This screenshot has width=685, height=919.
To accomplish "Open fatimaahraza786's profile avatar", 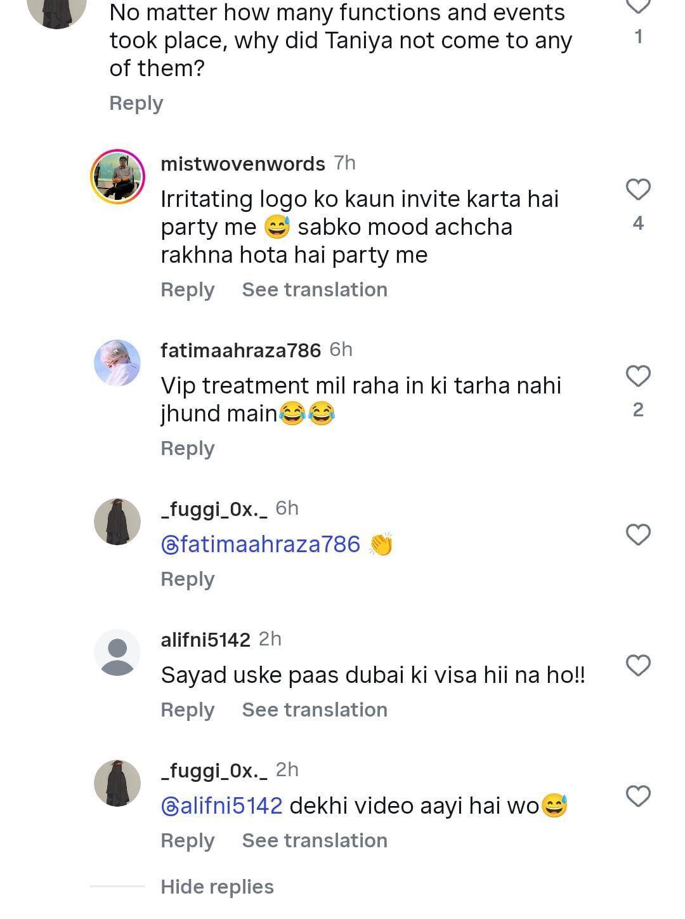I will click(117, 362).
